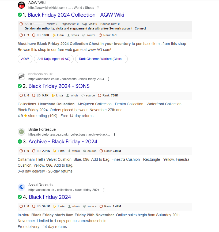Click Bing index icon under Birdie Fortescue result
The width and height of the screenshot is (219, 232).
[x=55, y=151]
